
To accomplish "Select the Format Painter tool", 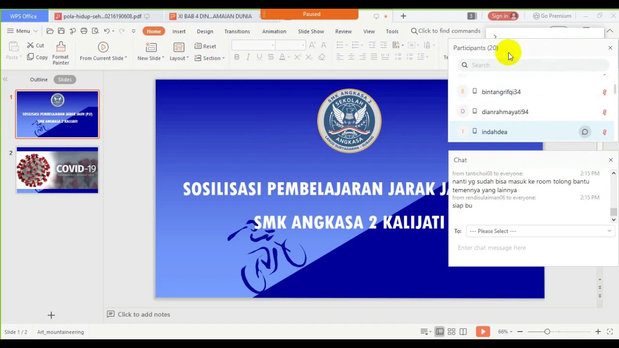I will [60, 53].
